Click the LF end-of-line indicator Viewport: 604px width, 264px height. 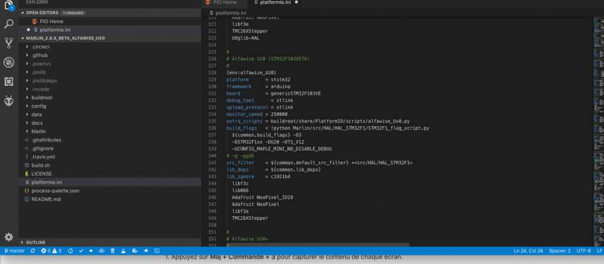coord(599,251)
